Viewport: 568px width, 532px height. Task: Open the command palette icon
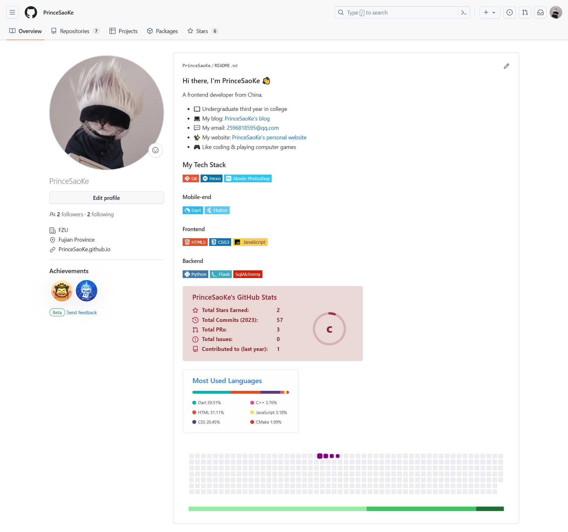[x=464, y=12]
